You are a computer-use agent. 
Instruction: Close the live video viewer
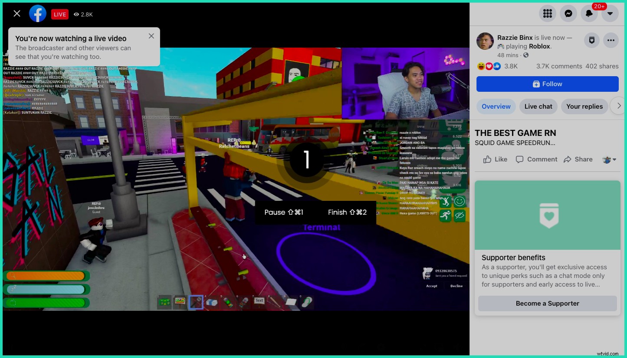pos(17,14)
